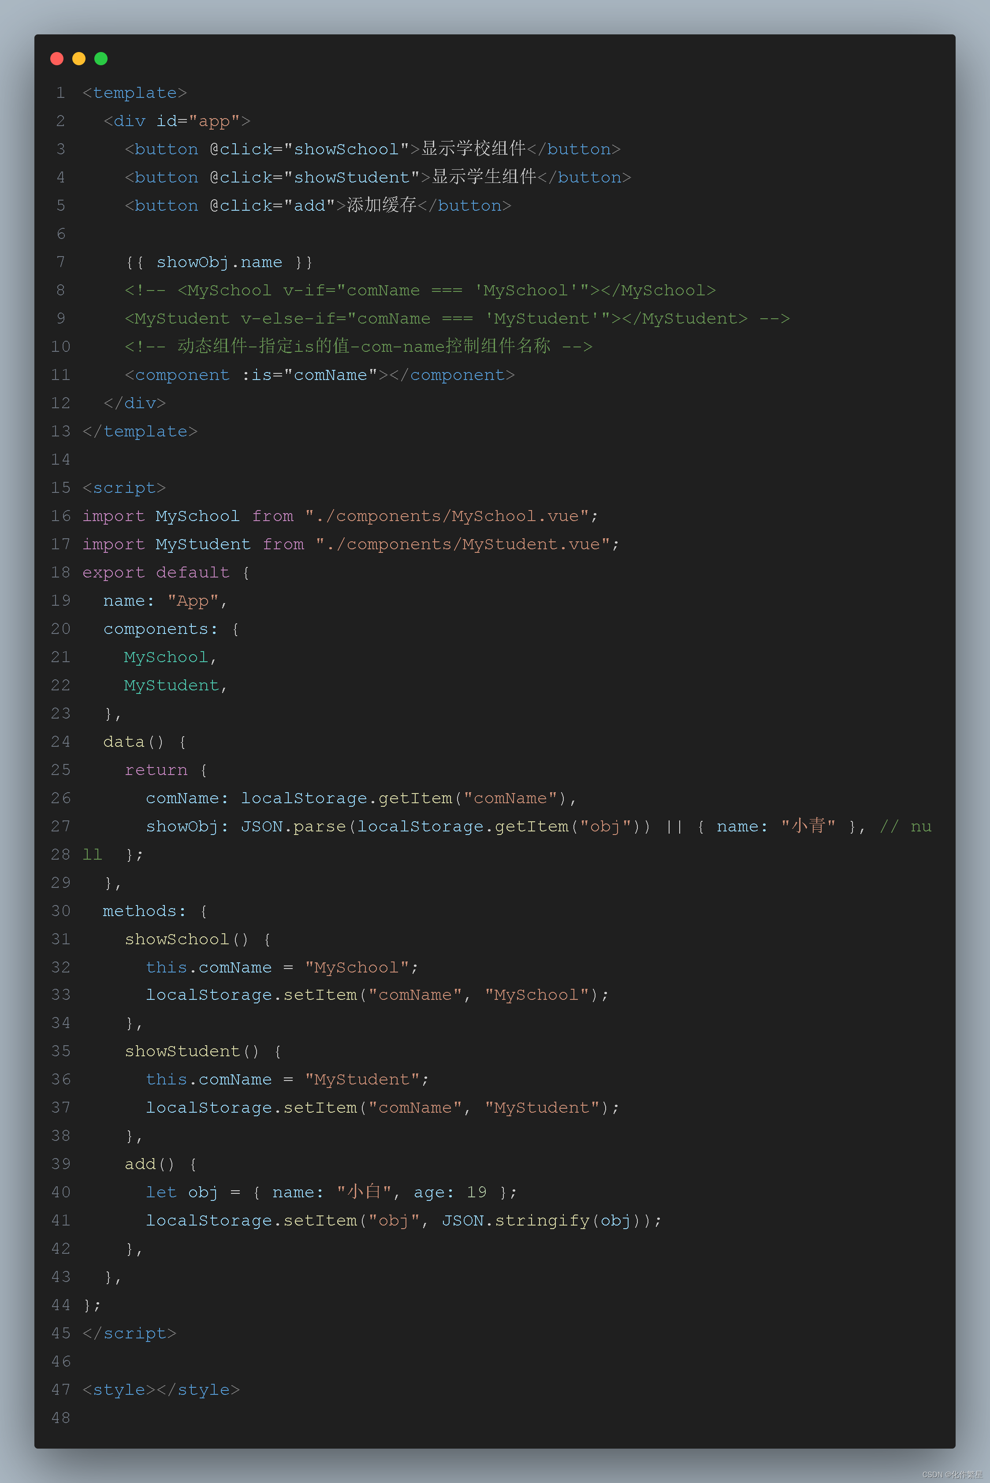Click the 显示学生组件 button text
This screenshot has height=1483, width=990.
484,177
